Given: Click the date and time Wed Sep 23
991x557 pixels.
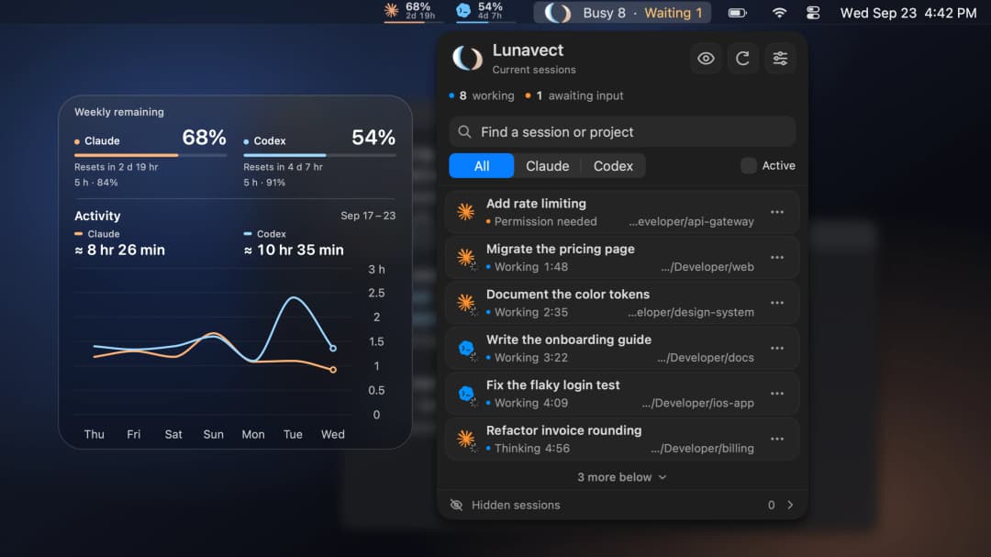Looking at the screenshot, I should point(908,13).
